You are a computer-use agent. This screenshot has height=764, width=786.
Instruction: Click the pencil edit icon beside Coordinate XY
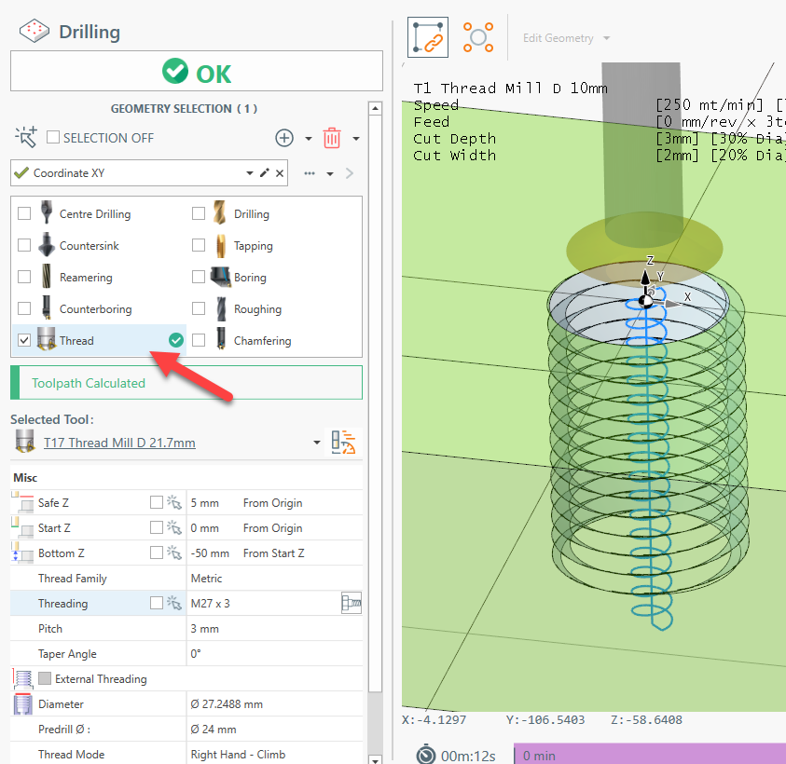pyautogui.click(x=265, y=173)
